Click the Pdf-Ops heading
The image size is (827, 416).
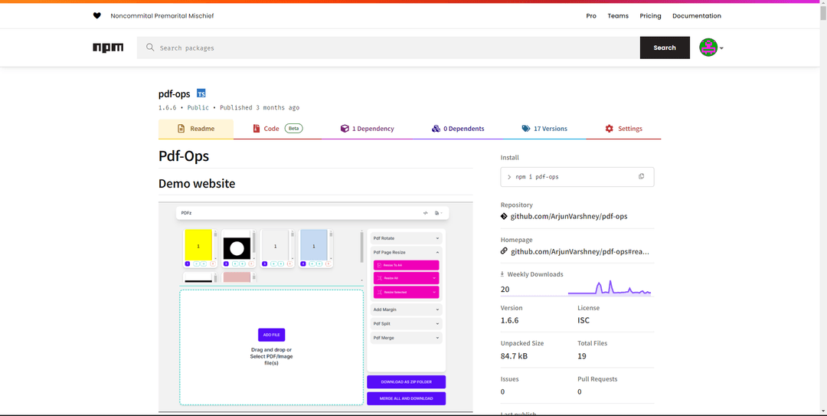(x=184, y=156)
